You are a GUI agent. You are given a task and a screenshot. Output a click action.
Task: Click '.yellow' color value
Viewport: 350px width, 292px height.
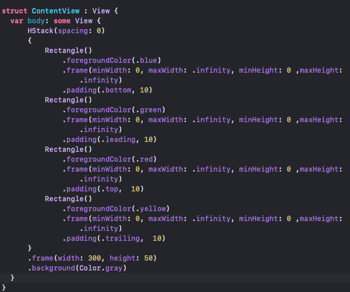point(151,209)
